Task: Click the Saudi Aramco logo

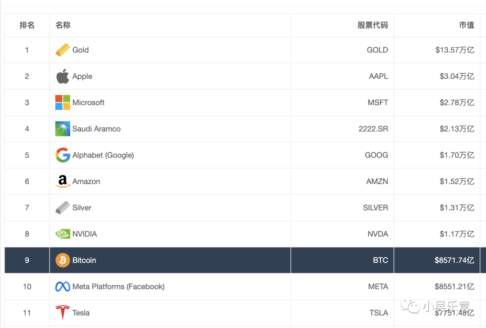Action: click(63, 129)
